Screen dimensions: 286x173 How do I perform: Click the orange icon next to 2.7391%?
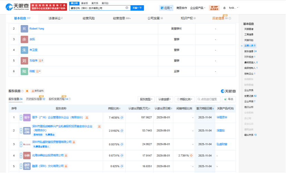(x=191, y=155)
